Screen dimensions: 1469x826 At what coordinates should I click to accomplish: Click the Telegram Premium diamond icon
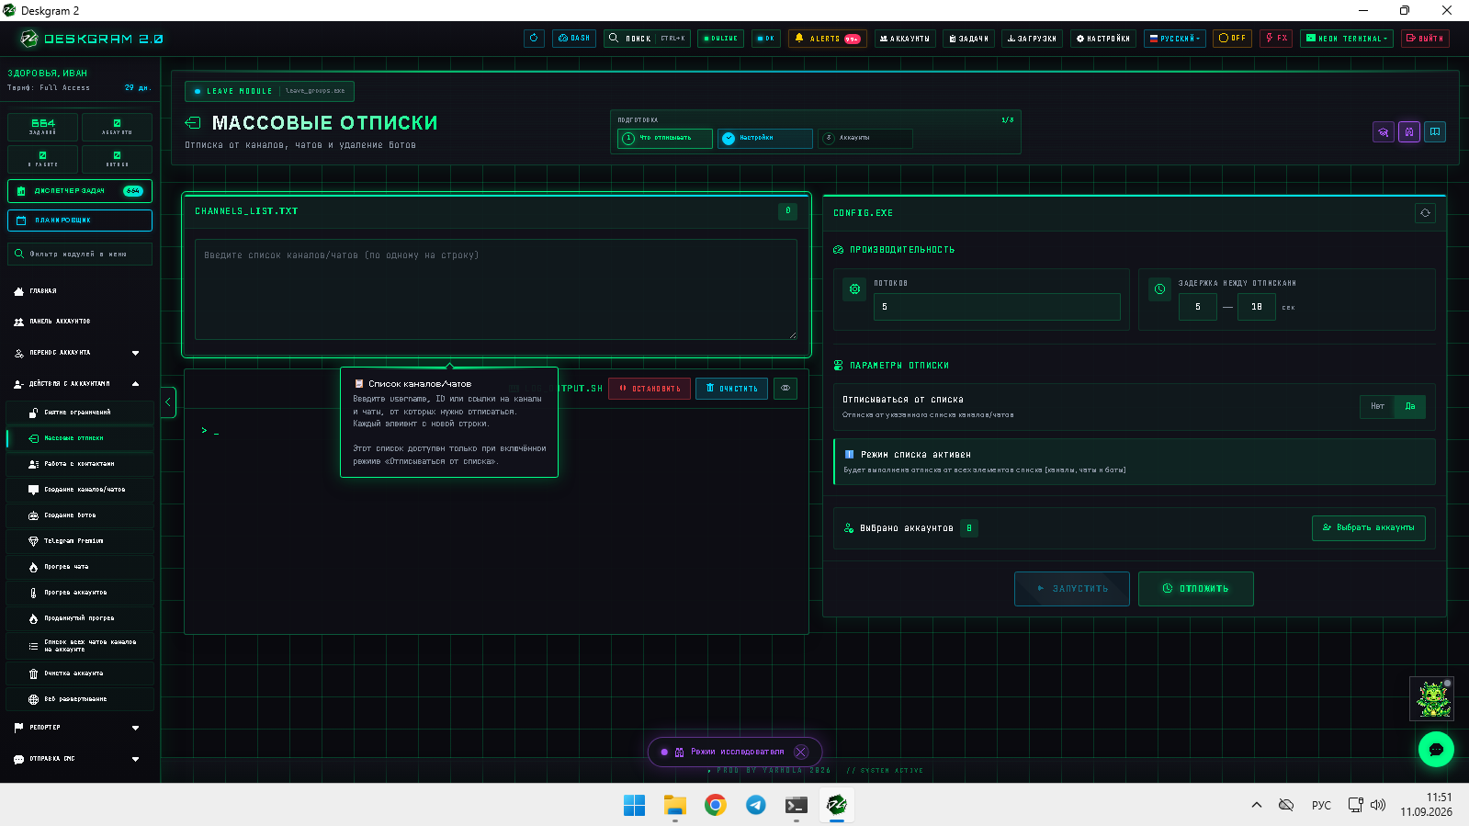click(x=34, y=541)
